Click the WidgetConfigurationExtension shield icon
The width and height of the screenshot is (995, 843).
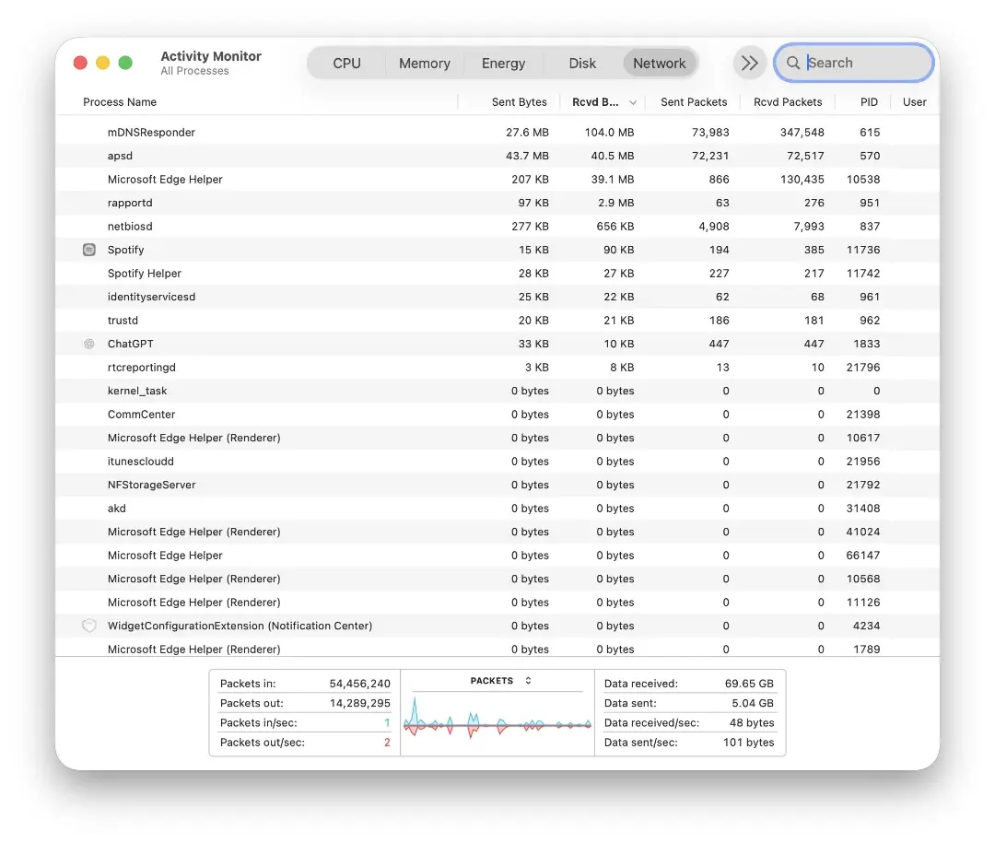[89, 626]
